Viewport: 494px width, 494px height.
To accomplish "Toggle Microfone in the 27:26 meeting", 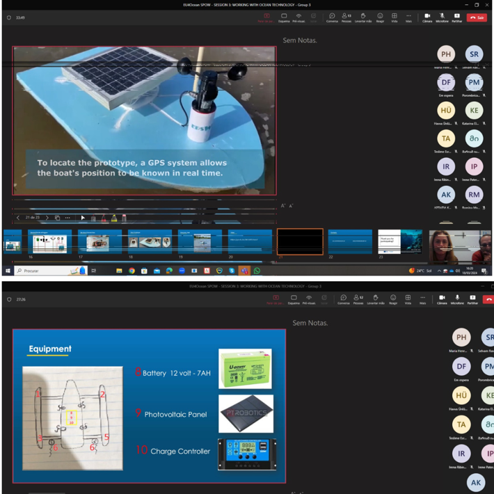I will coord(457,299).
